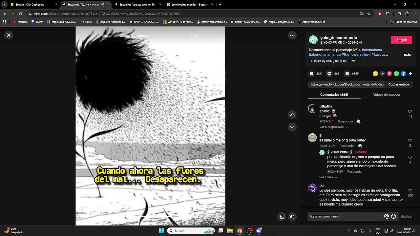Open File Explorer from taskbar
420x236 pixels.
point(230,231)
